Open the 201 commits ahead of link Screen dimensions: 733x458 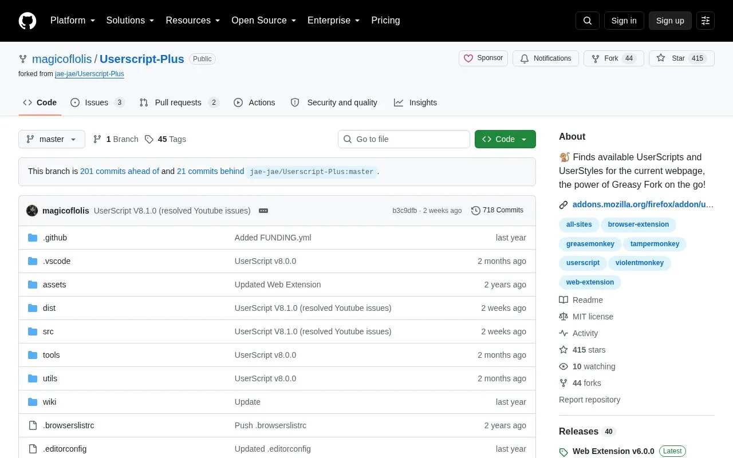click(120, 171)
